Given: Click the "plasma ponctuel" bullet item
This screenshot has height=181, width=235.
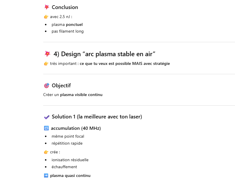Looking at the screenshot, I should point(67,24).
